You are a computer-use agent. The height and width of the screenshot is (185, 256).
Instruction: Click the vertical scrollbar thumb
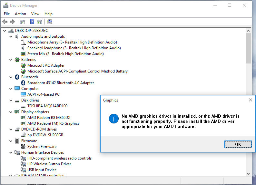[248, 48]
